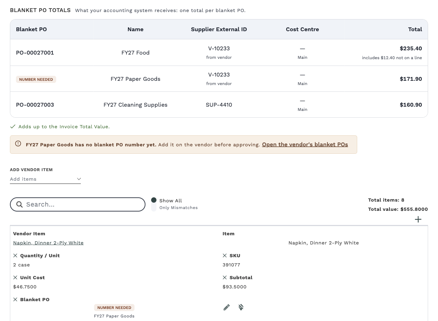Screen dimensions: 438x321
Task: Click the plus icon under Total value
Action: coord(418,219)
